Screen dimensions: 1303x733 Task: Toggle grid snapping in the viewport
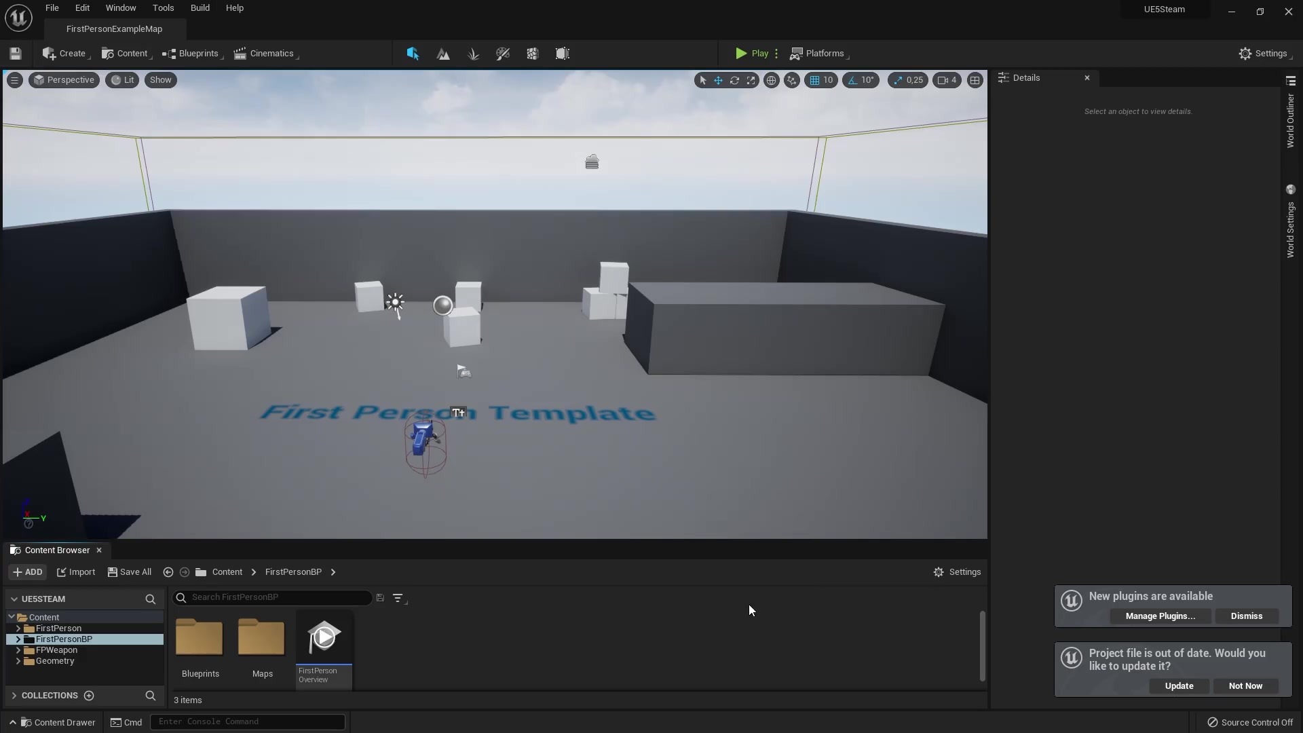pyautogui.click(x=814, y=80)
